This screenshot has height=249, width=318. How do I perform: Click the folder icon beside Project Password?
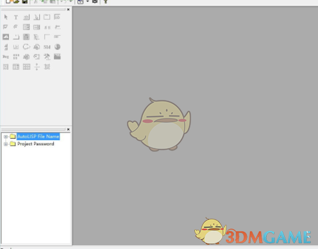click(x=13, y=144)
